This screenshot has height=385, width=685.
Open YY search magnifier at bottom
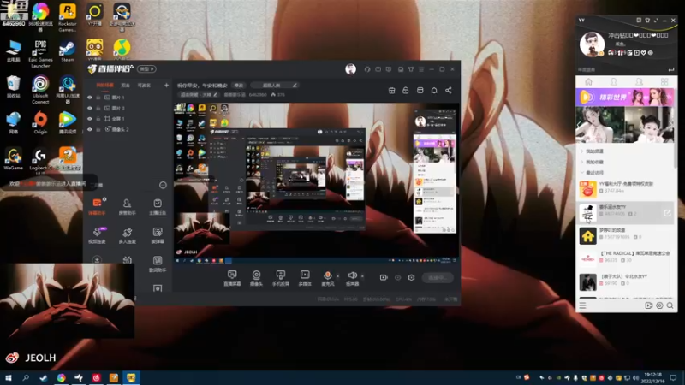pyautogui.click(x=670, y=305)
